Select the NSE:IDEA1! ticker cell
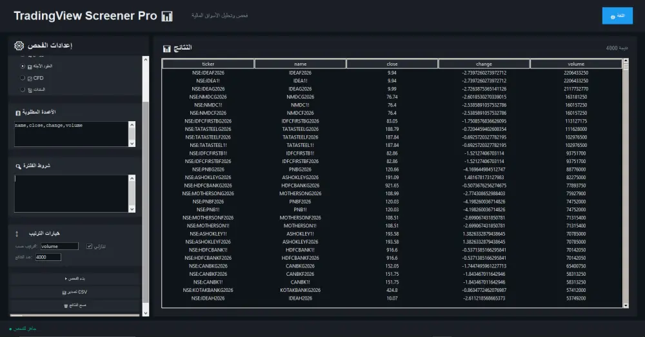This screenshot has height=337, width=645. (208, 81)
